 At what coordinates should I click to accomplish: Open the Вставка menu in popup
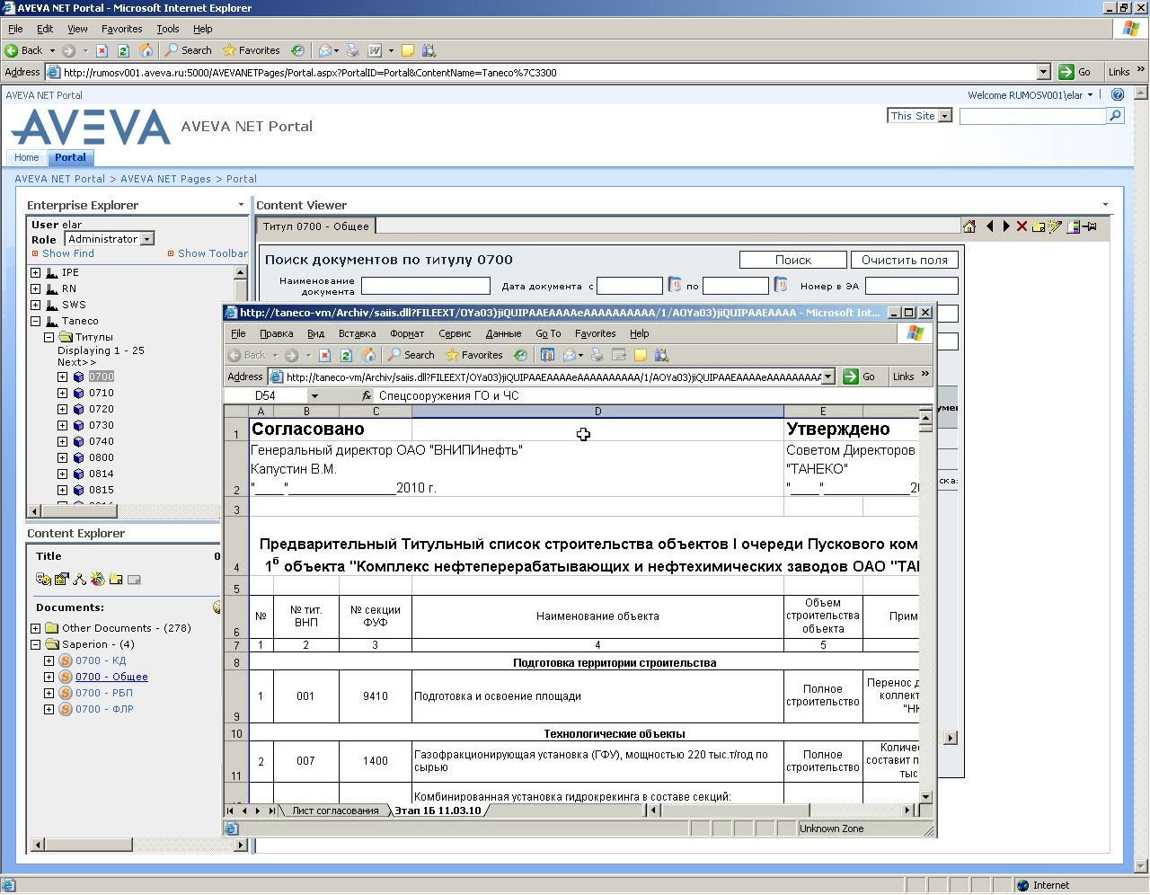click(357, 333)
